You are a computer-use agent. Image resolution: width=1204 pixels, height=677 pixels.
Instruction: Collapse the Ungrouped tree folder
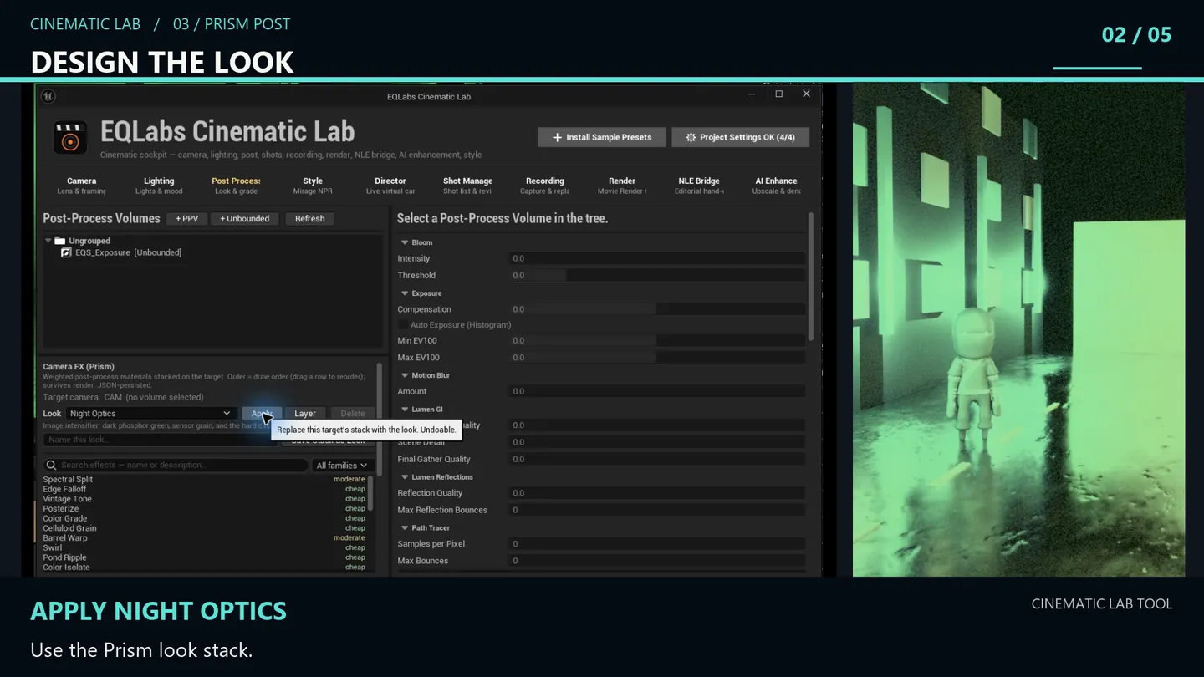(x=48, y=241)
